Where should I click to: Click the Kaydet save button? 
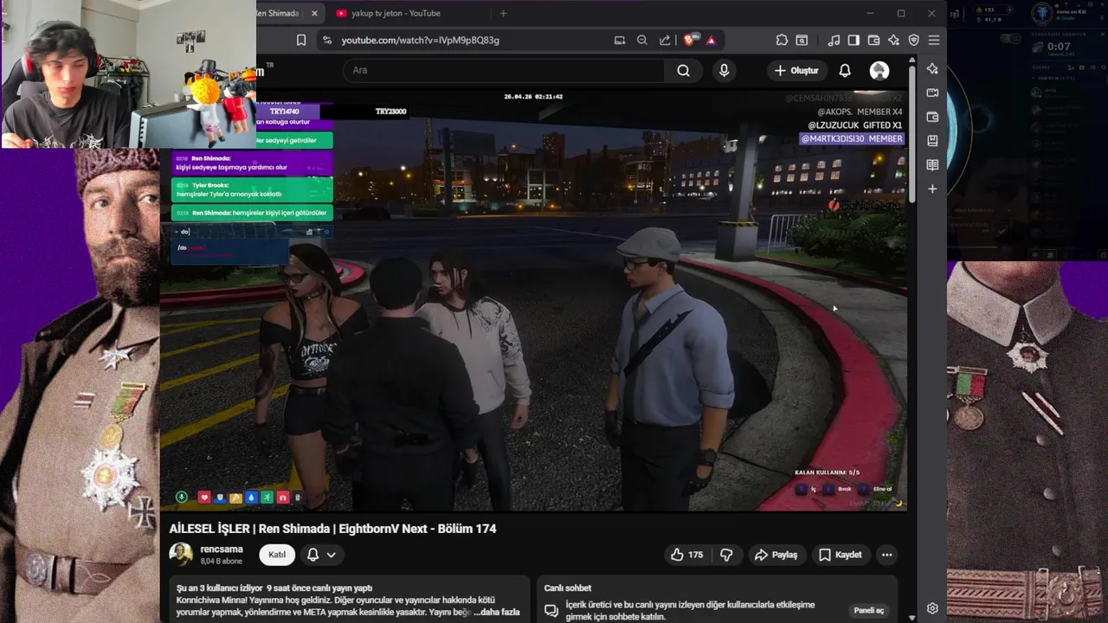(840, 555)
